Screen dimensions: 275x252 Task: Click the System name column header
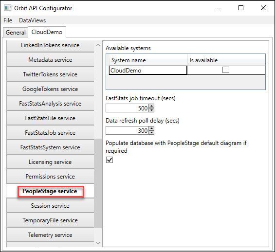[148, 60]
